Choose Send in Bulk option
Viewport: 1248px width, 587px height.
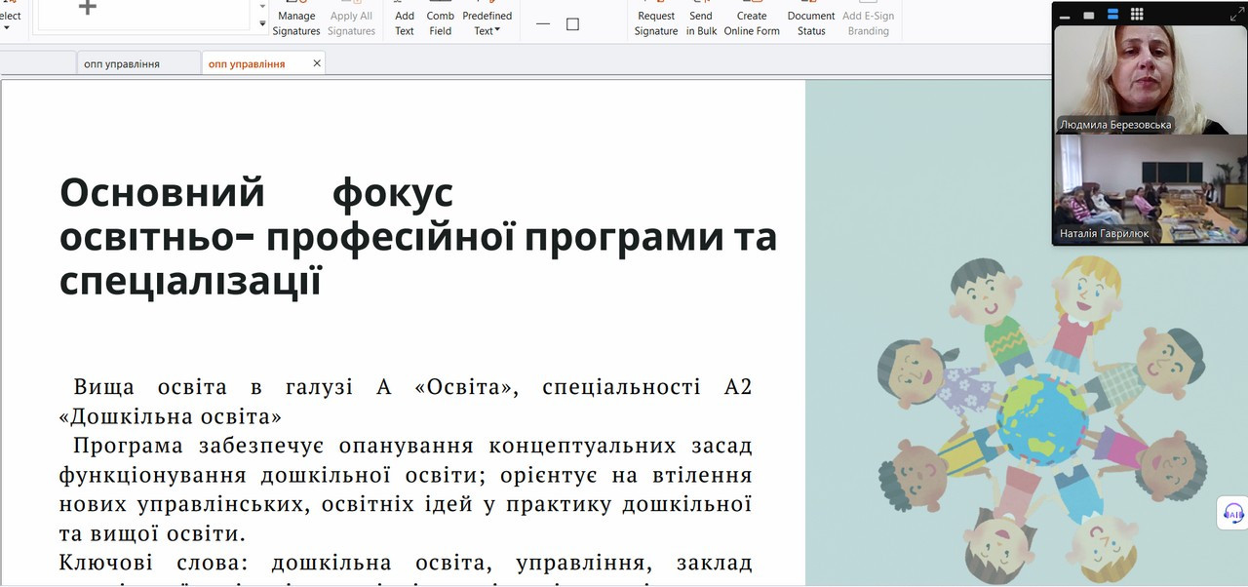(701, 22)
